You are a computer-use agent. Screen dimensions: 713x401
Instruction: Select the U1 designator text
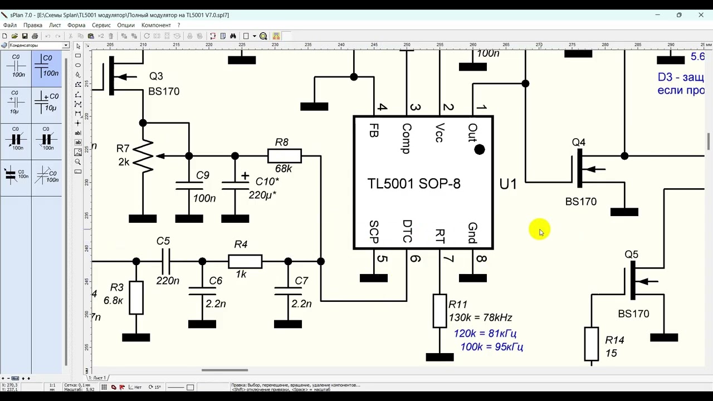pos(508,184)
